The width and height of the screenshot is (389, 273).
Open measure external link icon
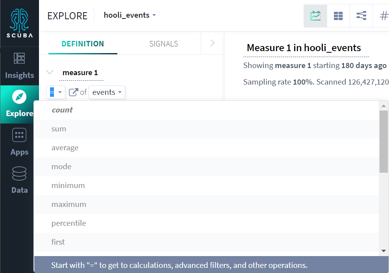coord(74,92)
